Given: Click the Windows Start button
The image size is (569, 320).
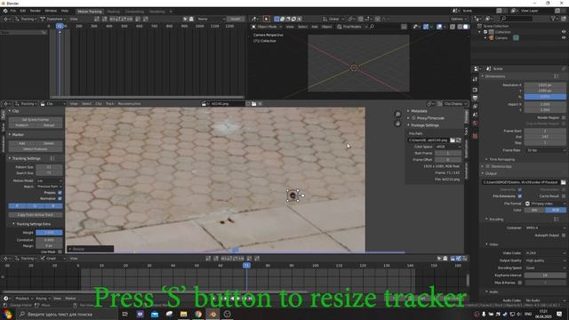Looking at the screenshot, I should (x=7, y=314).
